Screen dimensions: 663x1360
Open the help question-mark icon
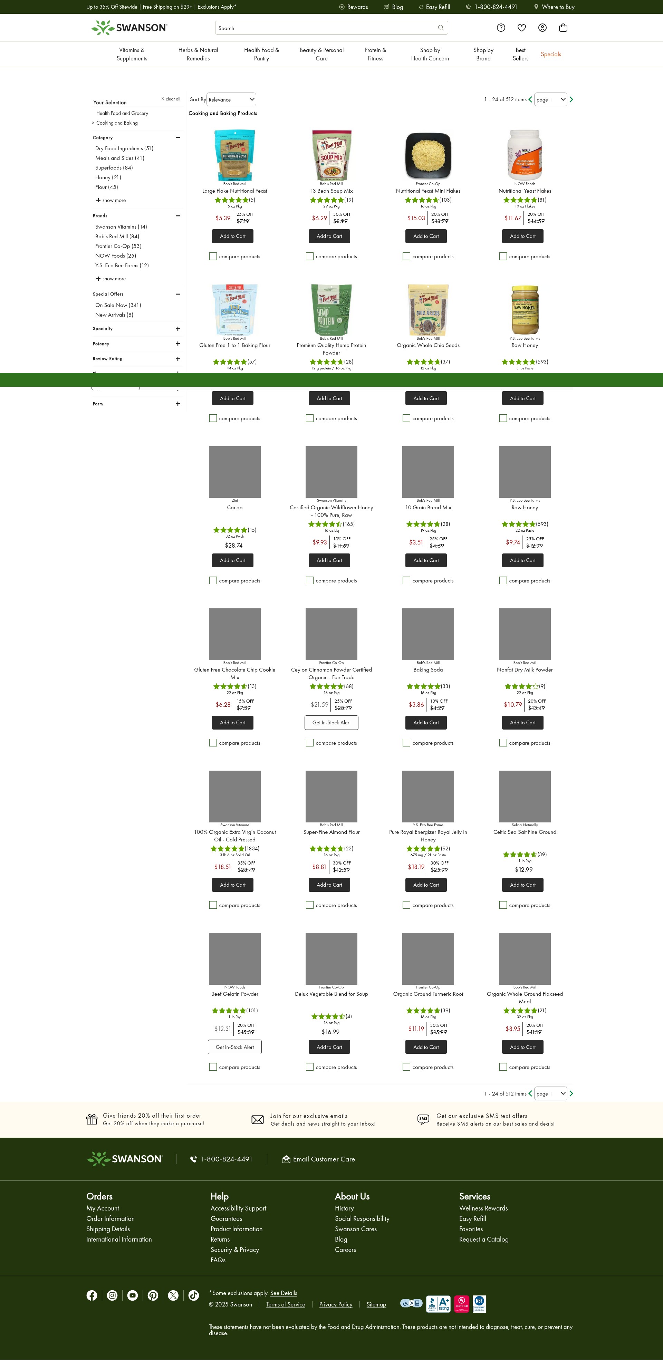point(501,28)
